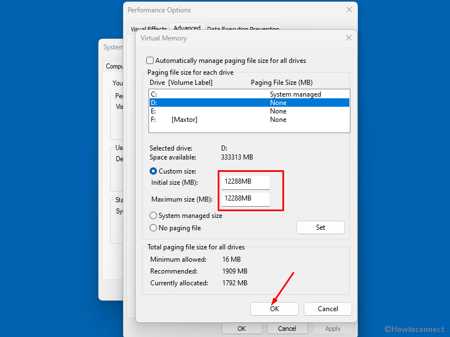
Task: Choose System managed size option
Action: [x=152, y=215]
